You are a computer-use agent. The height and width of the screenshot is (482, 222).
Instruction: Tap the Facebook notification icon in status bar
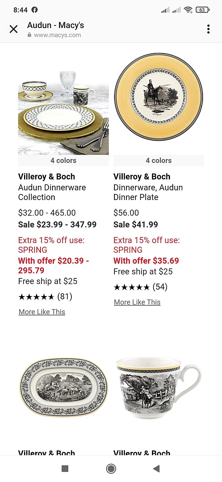pyautogui.click(x=35, y=10)
